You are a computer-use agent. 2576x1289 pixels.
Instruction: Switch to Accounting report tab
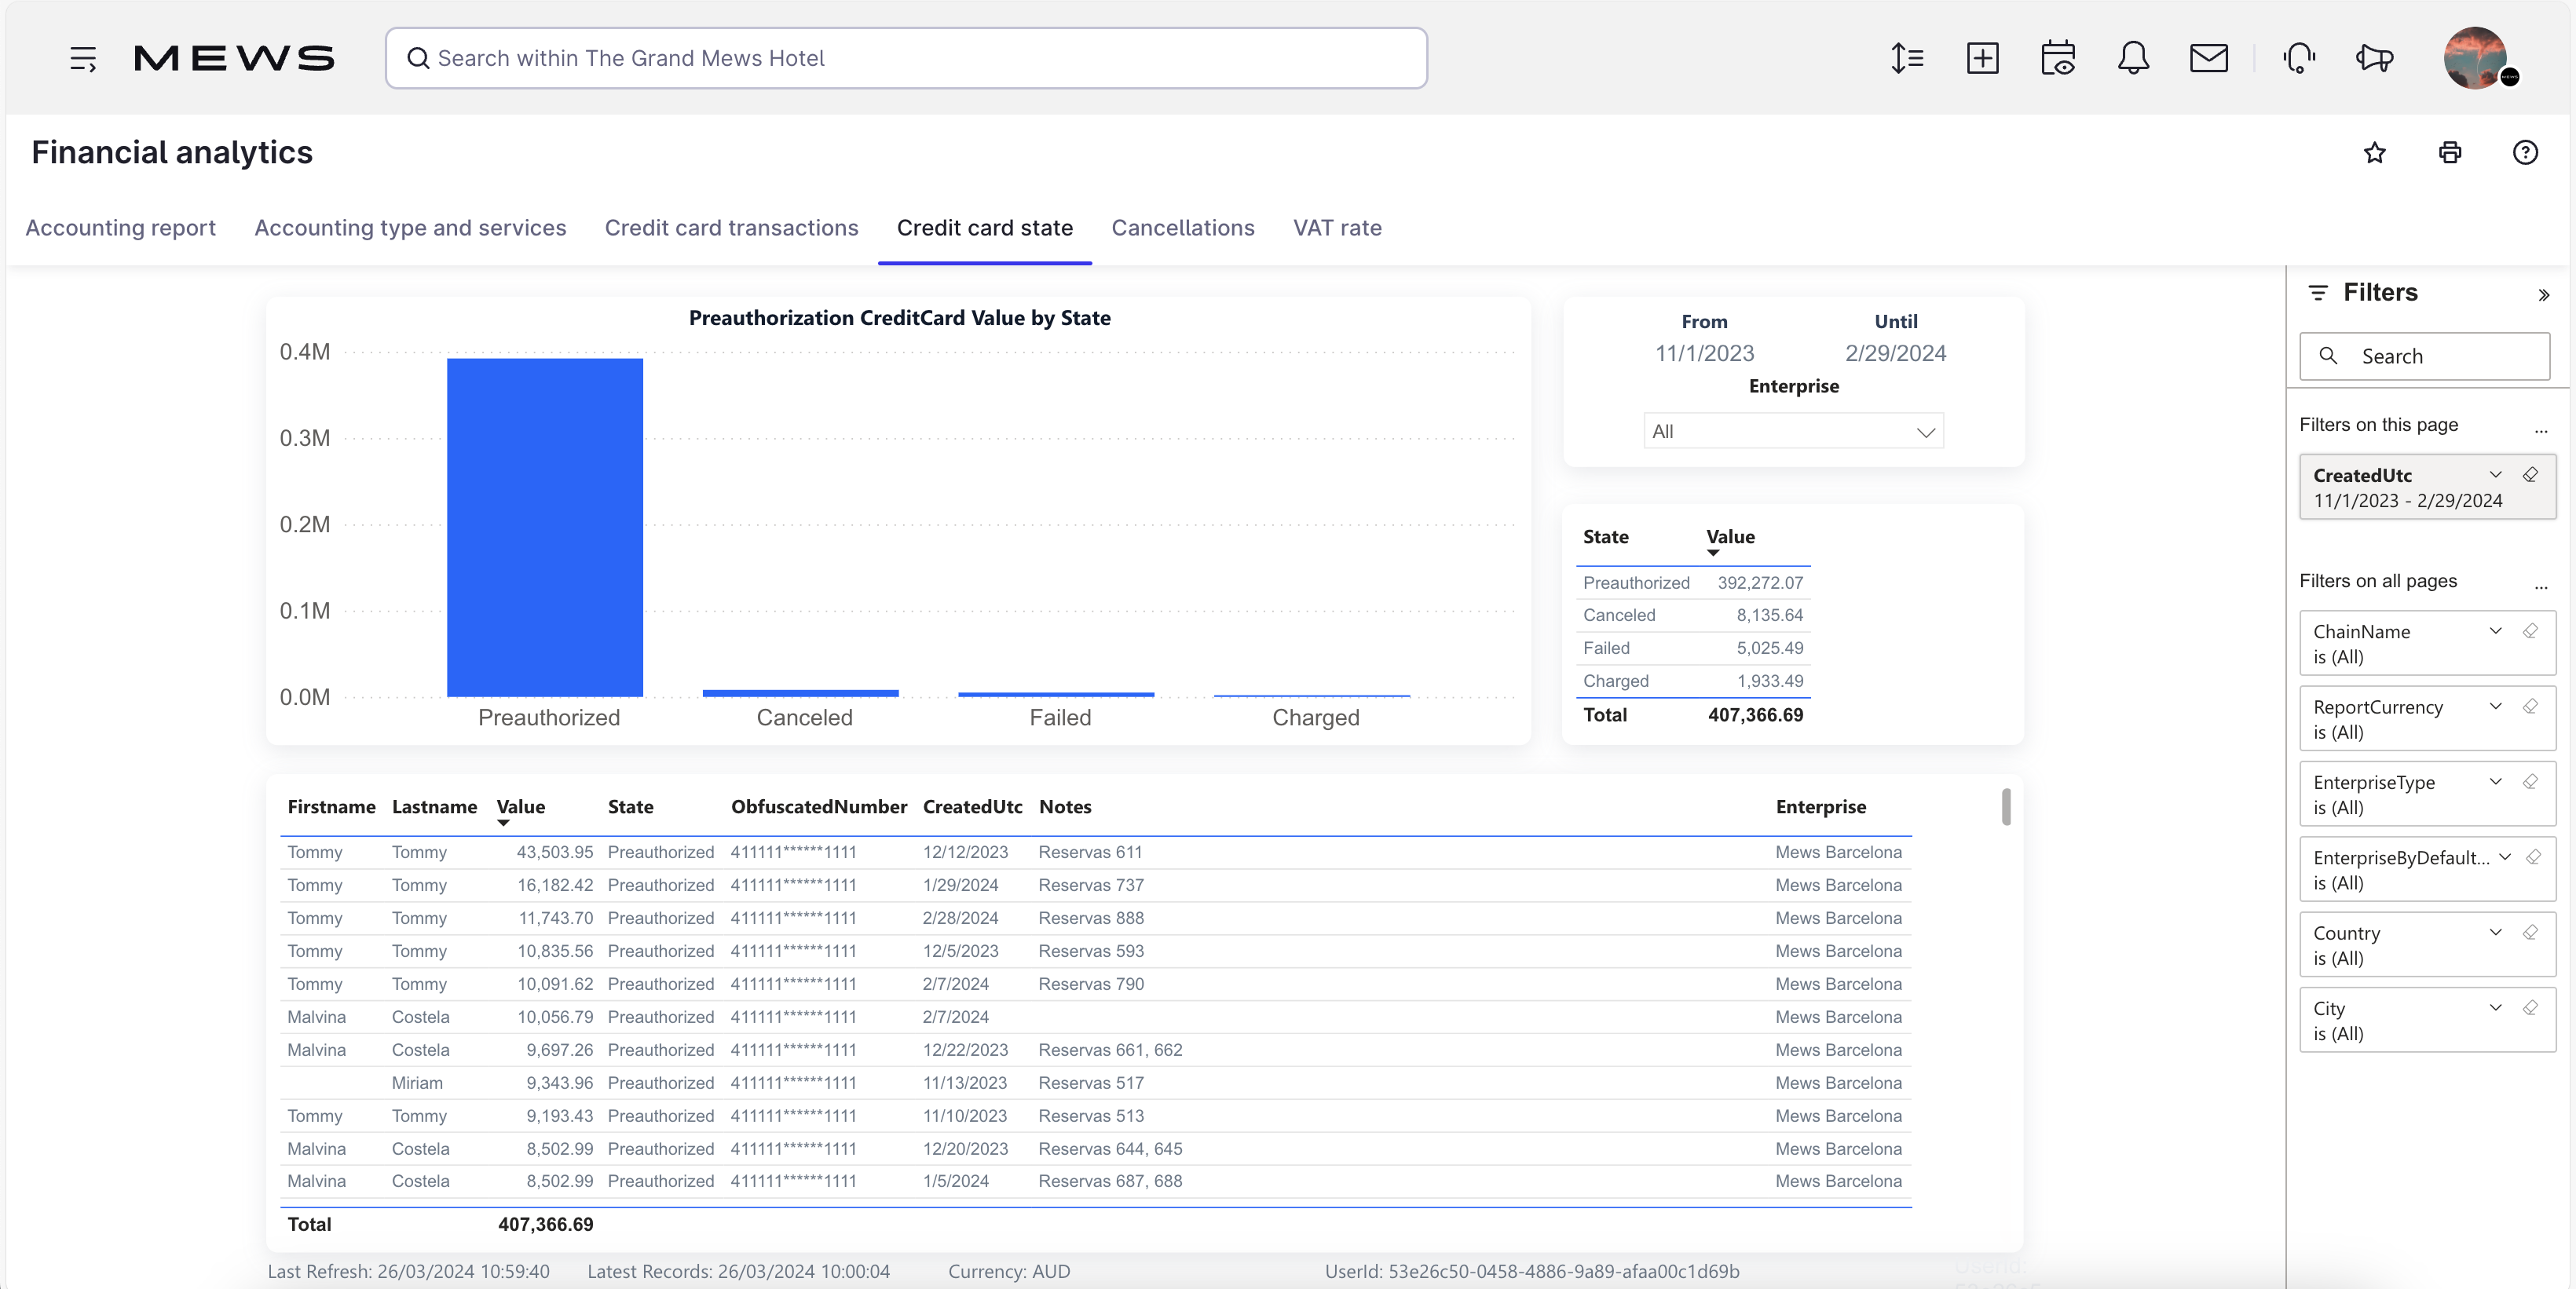[x=121, y=228]
